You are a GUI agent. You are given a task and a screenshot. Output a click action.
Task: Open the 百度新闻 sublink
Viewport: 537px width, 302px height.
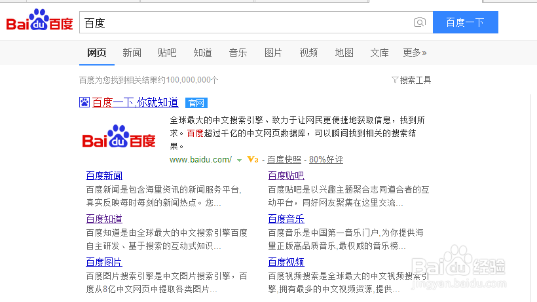point(104,176)
